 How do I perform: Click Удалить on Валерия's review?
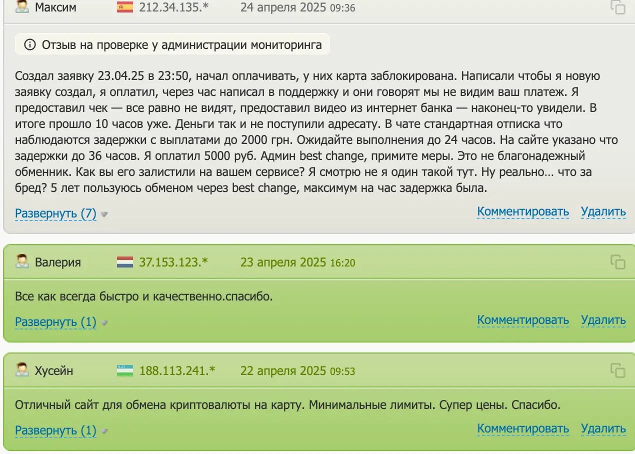coord(603,320)
